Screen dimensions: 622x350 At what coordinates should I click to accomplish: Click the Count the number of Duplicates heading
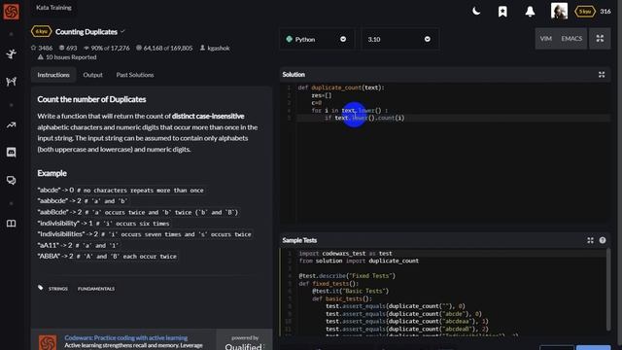[91, 99]
